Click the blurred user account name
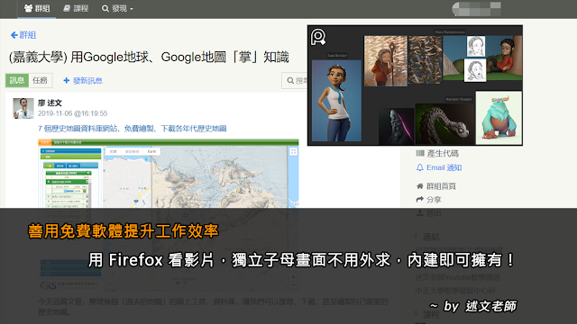The width and height of the screenshot is (577, 324). click(477, 9)
